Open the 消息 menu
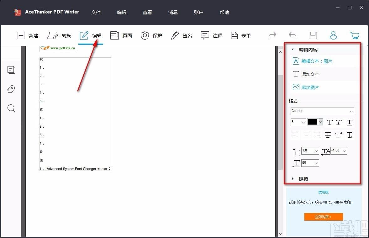Image resolution: width=369 pixels, height=238 pixels. coord(173,12)
